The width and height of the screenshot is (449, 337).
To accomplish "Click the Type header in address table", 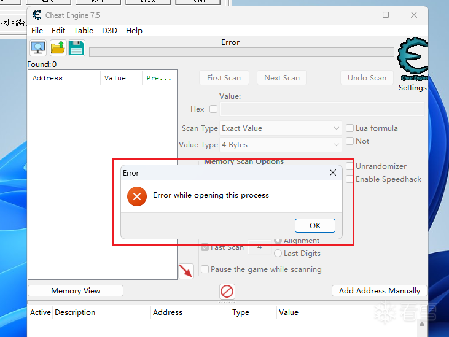I will 253,312.
